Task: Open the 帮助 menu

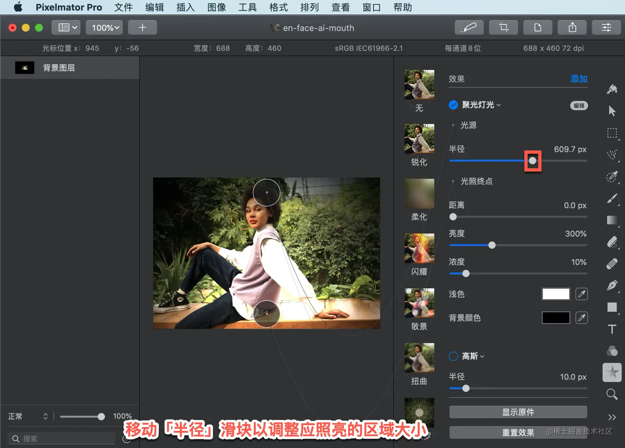Action: click(x=403, y=7)
